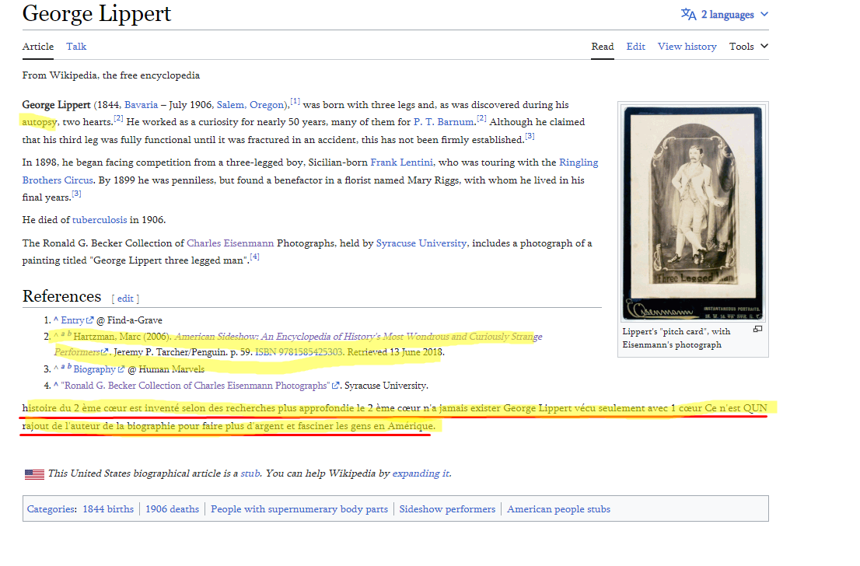Open the View history tab
This screenshot has height=566, width=860.
pyautogui.click(x=687, y=47)
